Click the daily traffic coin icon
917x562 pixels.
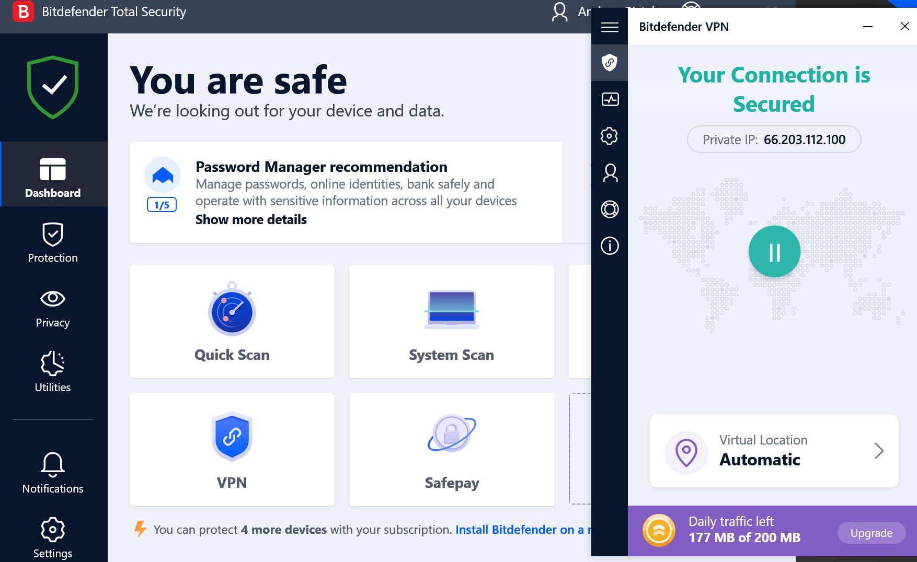659,531
